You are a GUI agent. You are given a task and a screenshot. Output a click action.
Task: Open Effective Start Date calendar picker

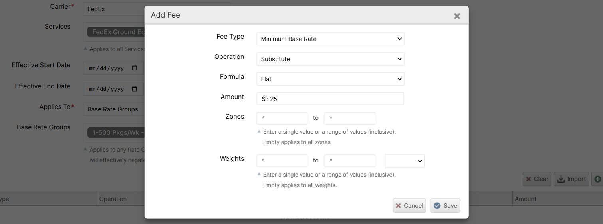(135, 68)
